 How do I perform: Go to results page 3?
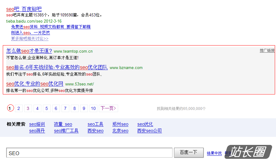(x=28, y=108)
